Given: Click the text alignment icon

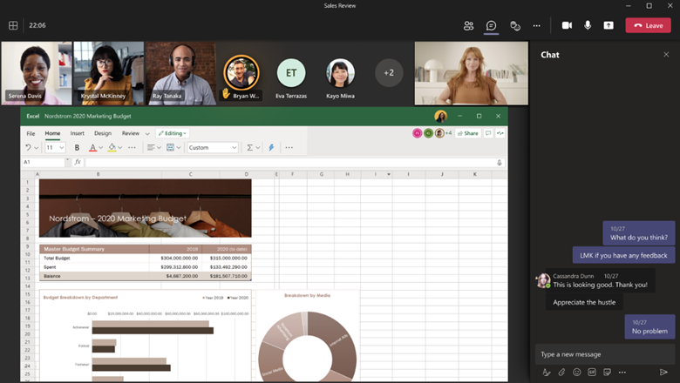Looking at the screenshot, I should [x=151, y=148].
